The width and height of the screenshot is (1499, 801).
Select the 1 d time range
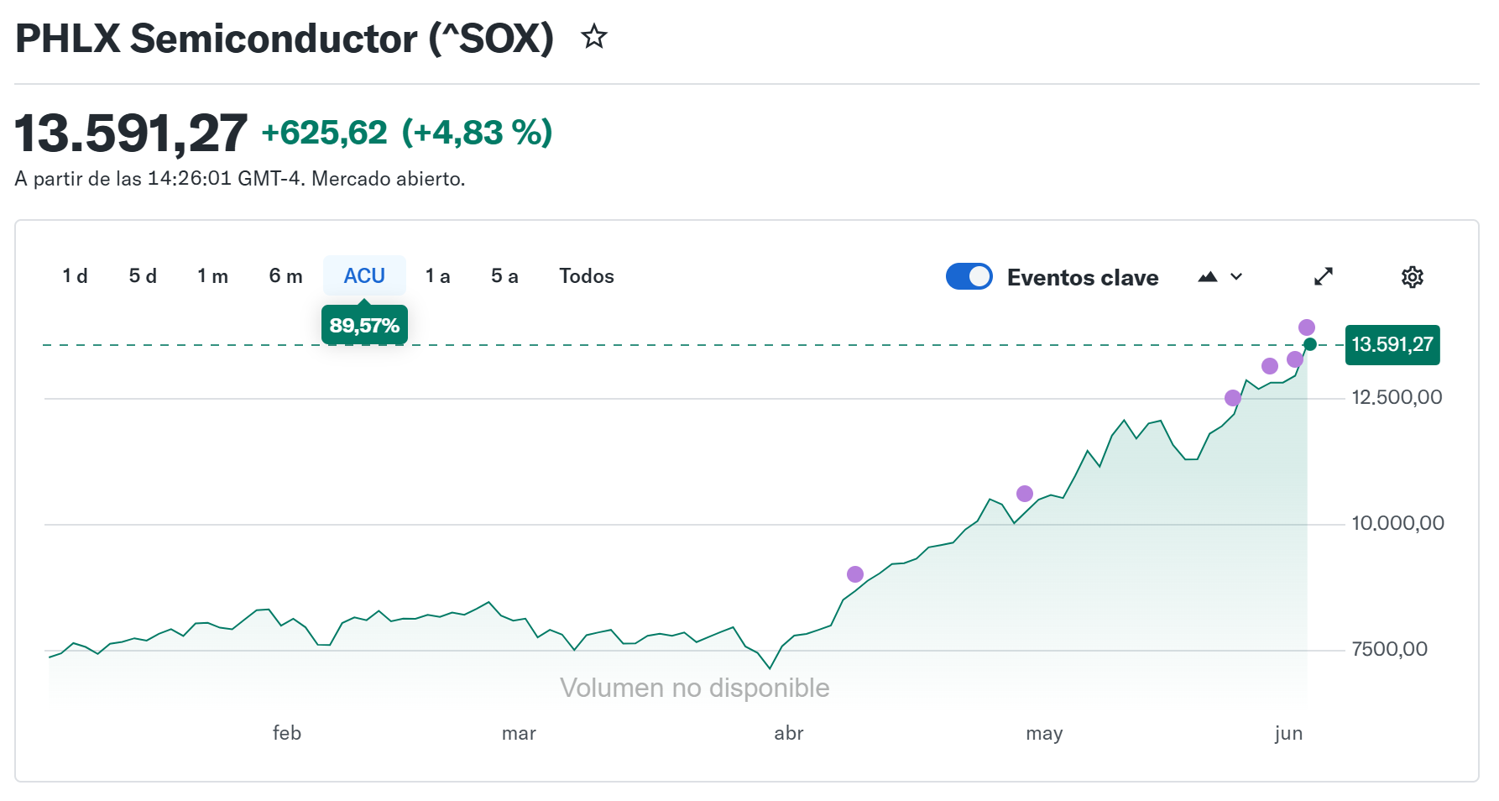coord(75,276)
